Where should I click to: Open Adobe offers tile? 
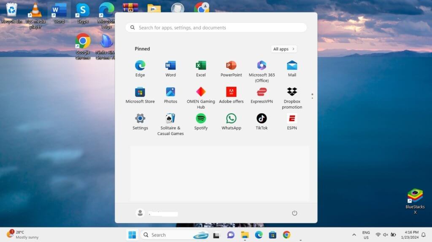click(231, 95)
